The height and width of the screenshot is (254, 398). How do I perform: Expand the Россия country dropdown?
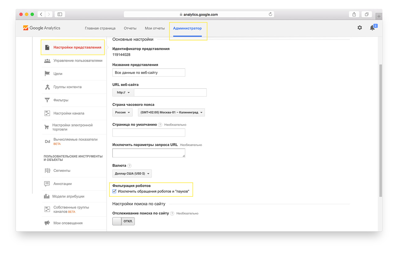point(122,112)
